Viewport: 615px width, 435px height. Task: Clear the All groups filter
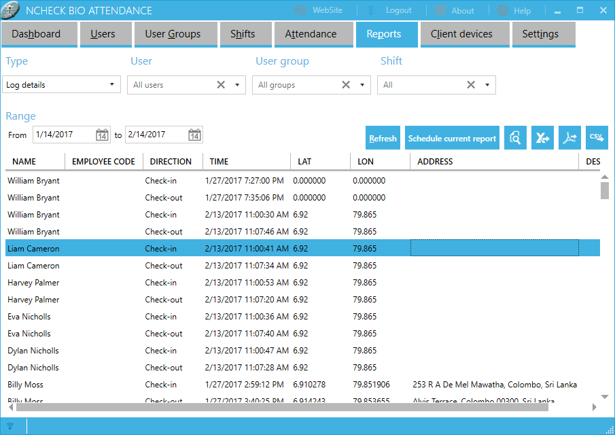coord(346,85)
